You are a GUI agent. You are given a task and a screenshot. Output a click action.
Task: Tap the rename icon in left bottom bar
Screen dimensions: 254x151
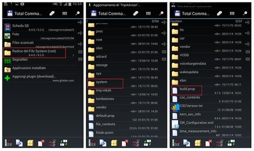[x=52, y=143]
